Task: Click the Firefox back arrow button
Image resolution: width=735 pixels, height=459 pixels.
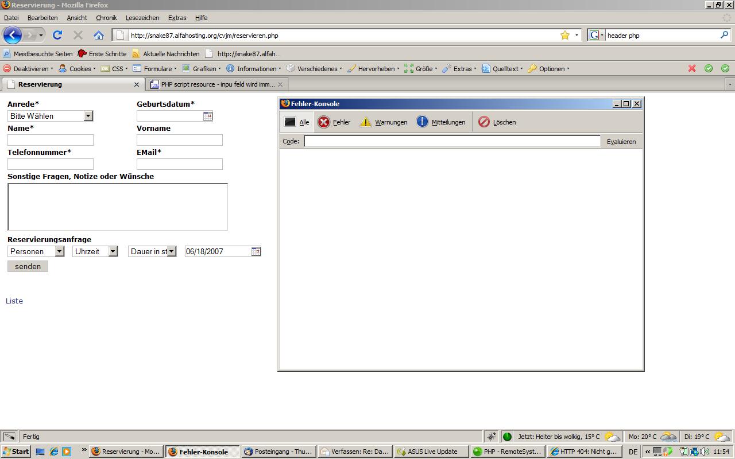Action: (13, 35)
